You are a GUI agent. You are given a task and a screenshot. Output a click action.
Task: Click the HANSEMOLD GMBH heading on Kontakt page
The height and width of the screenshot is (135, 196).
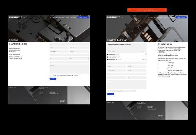tap(18, 44)
